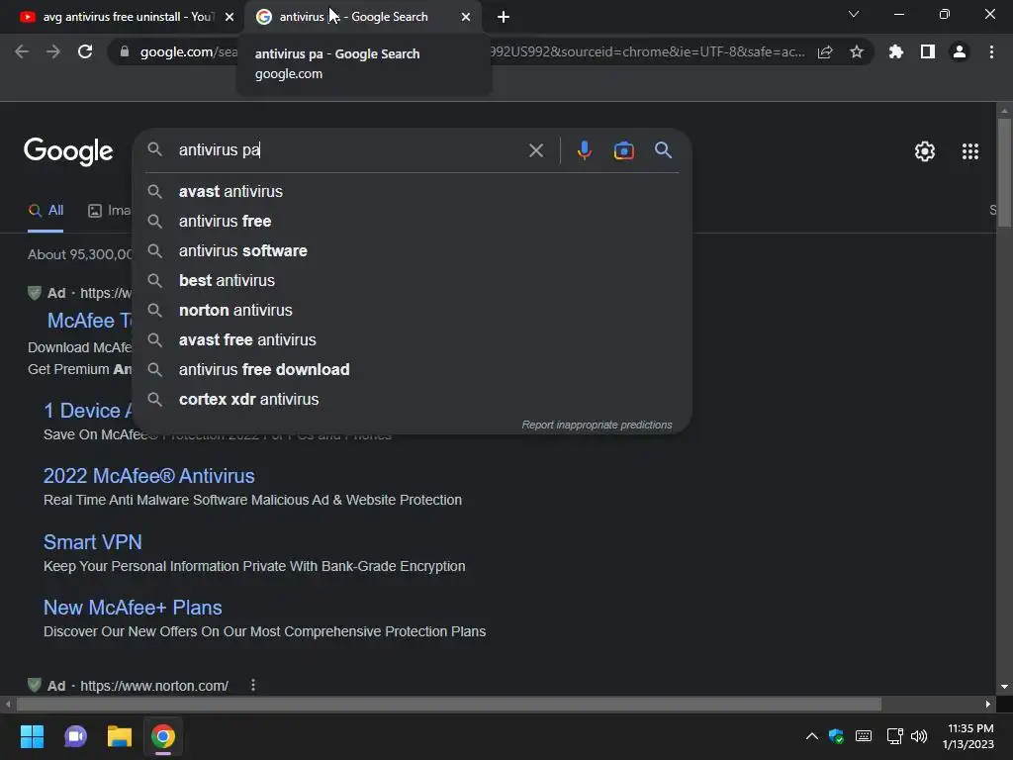Open the tab search dropdown arrow
1013x760 pixels.
[854, 14]
